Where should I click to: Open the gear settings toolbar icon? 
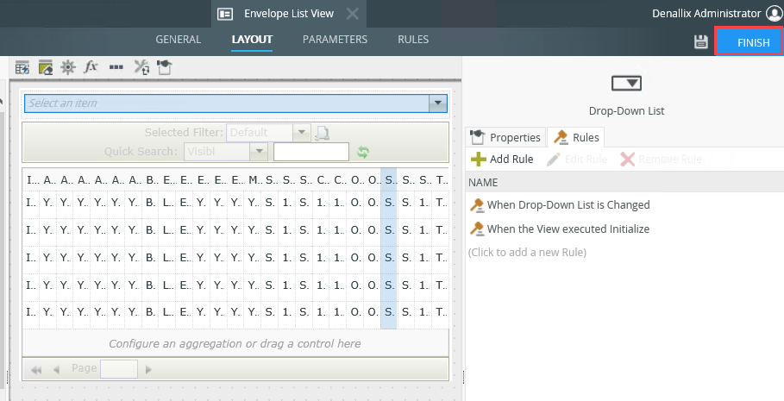pyautogui.click(x=68, y=67)
